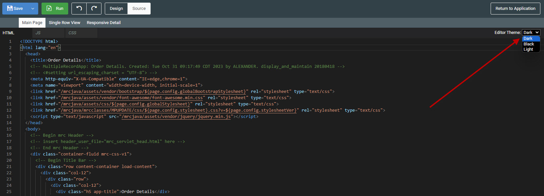This screenshot has height=196, width=544.
Task: Expand the Save options arrow
Action: click(33, 9)
